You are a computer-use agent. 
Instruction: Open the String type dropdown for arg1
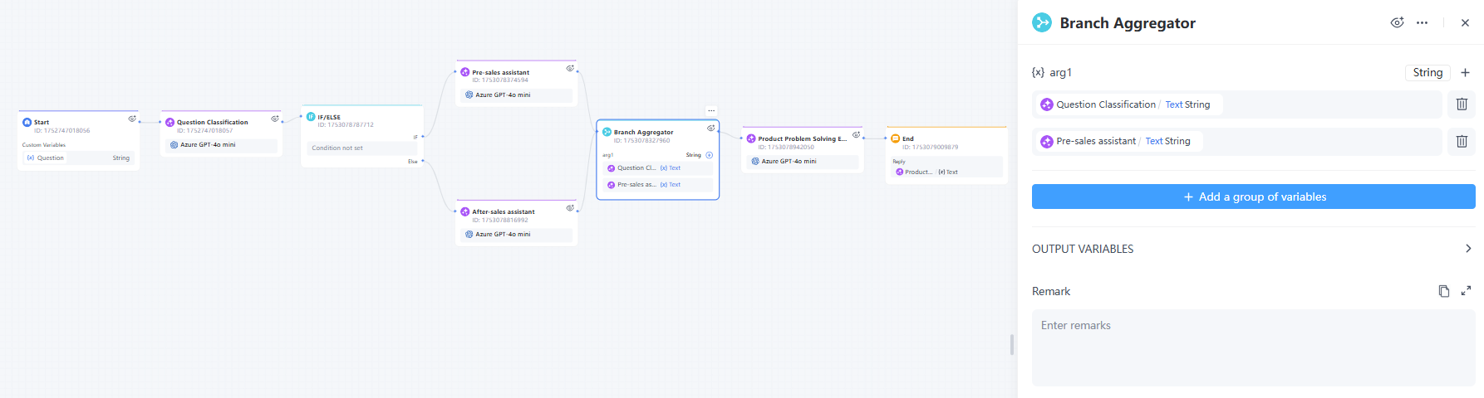pyautogui.click(x=1427, y=73)
